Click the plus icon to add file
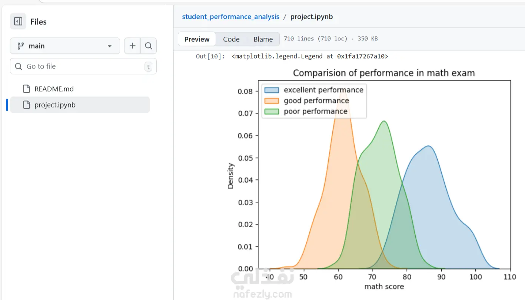This screenshot has height=300, width=525. [x=132, y=46]
